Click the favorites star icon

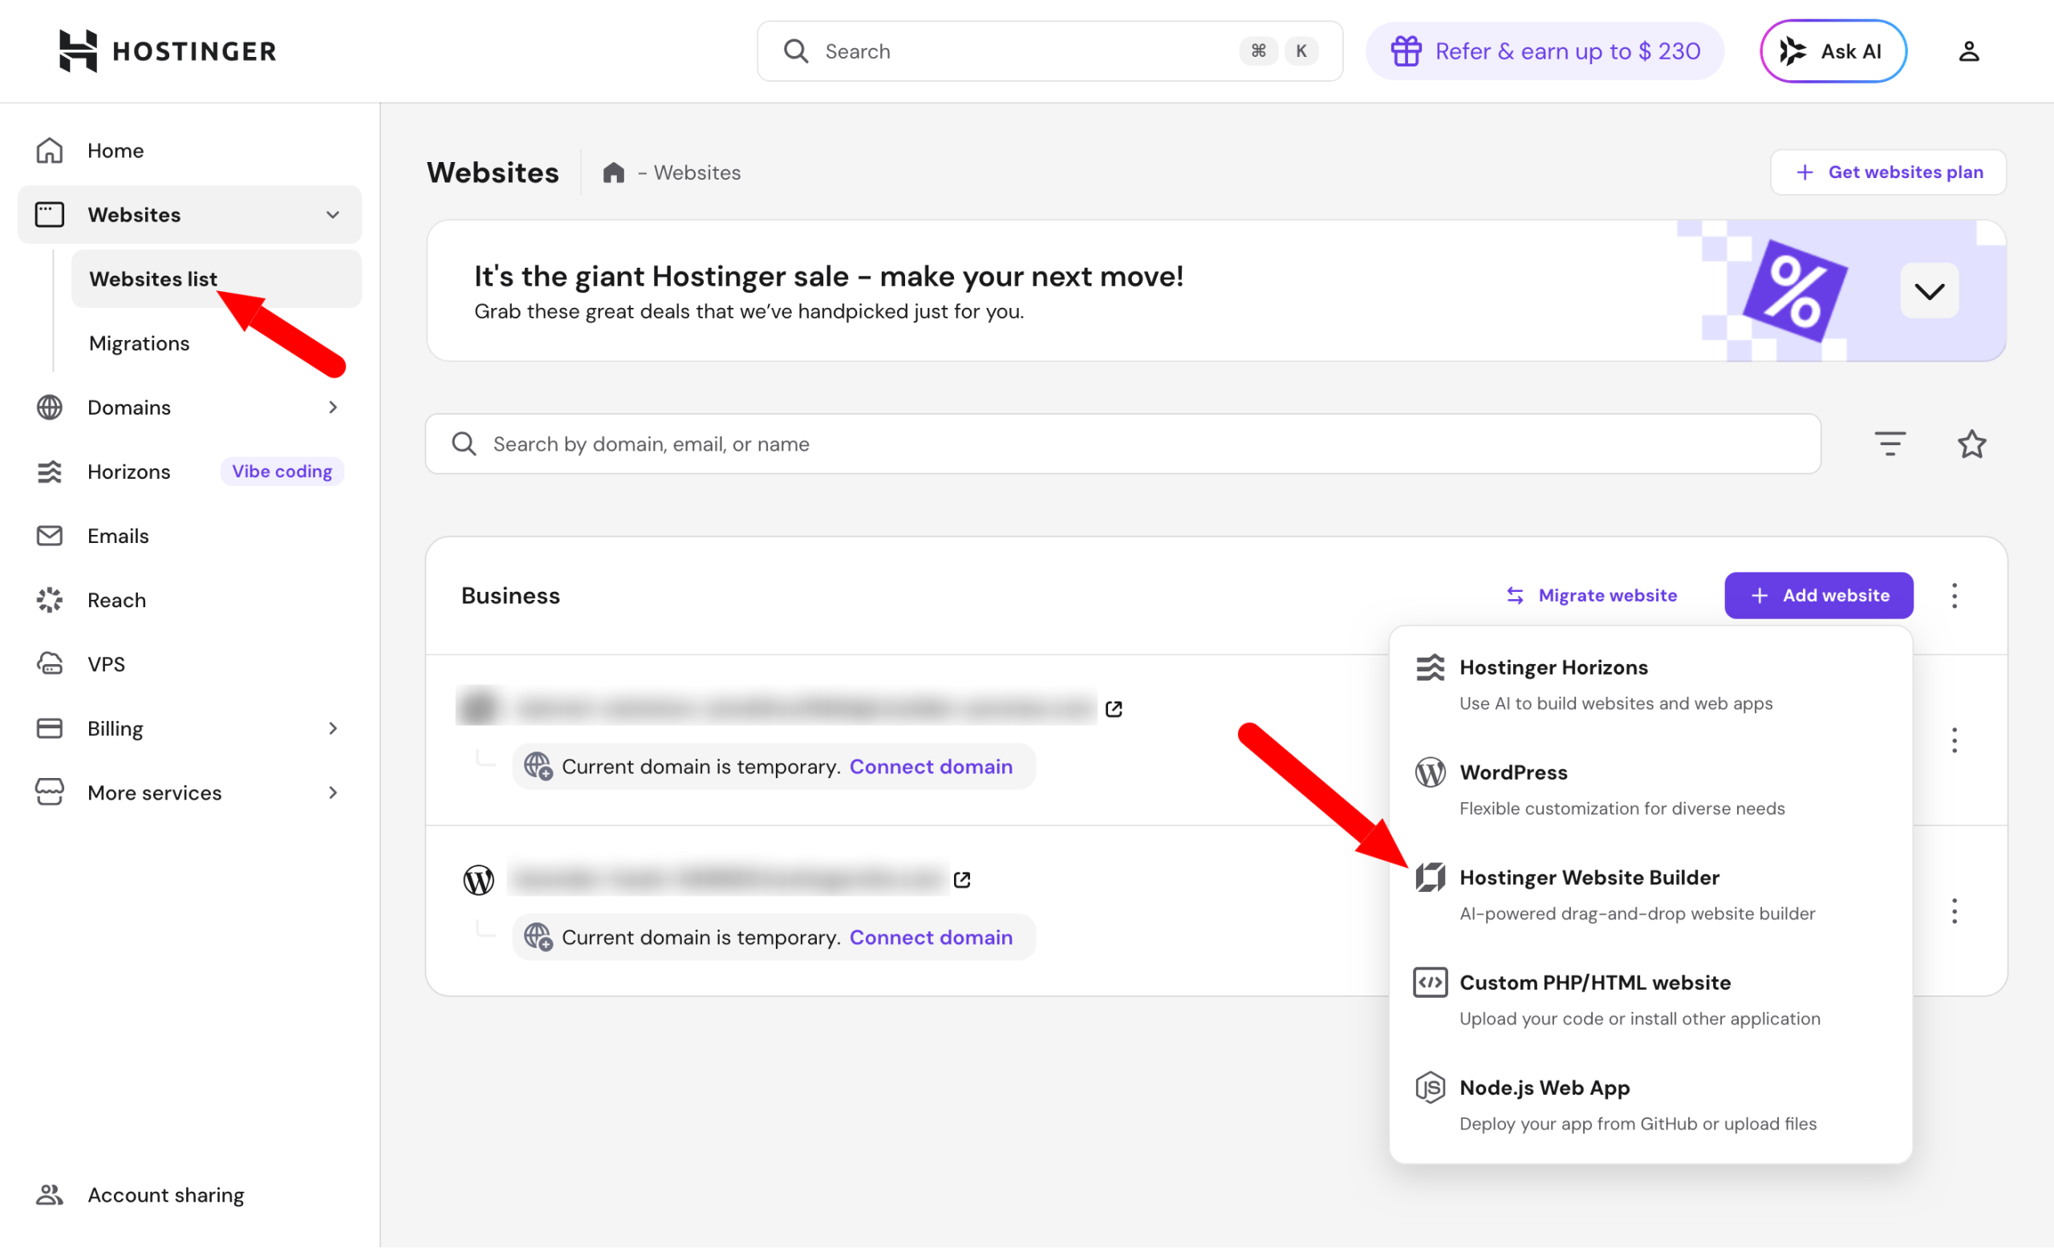pos(1971,444)
